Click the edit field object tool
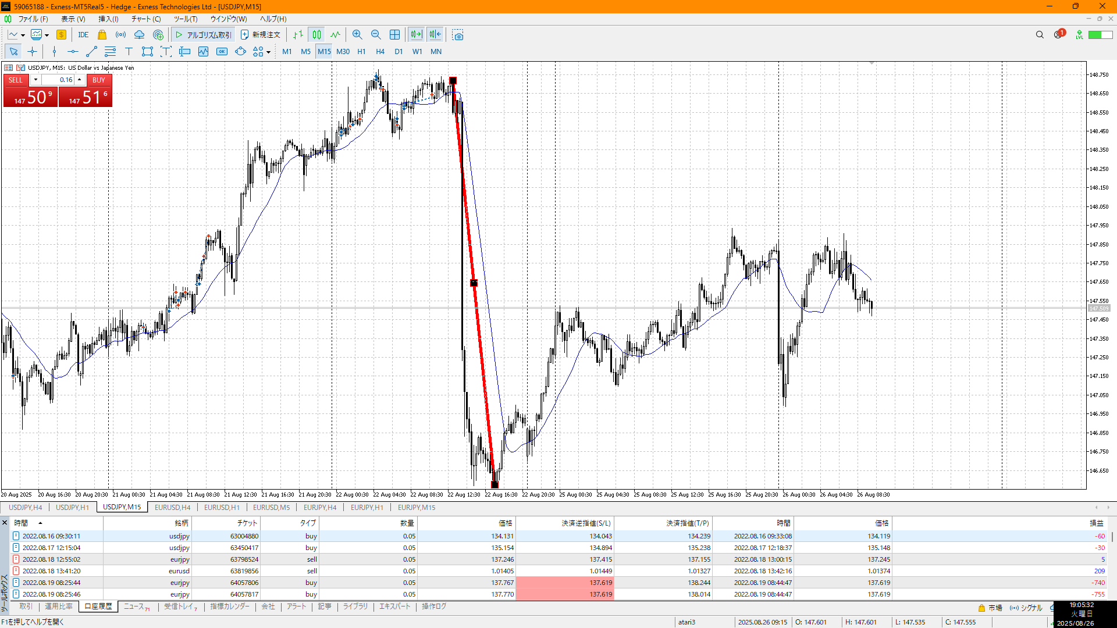The image size is (1117, 628). pyautogui.click(x=184, y=52)
